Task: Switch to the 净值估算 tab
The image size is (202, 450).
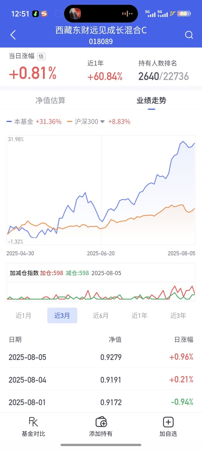Action: tap(50, 100)
